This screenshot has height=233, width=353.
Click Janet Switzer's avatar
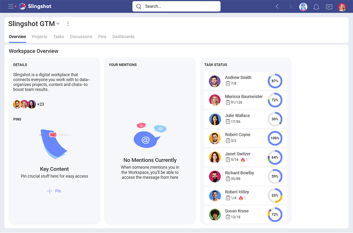point(214,157)
